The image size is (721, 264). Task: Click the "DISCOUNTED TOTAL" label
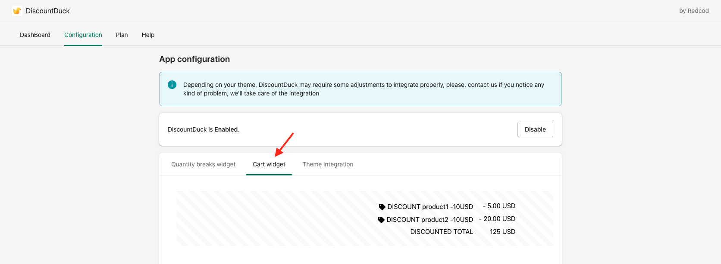click(442, 232)
